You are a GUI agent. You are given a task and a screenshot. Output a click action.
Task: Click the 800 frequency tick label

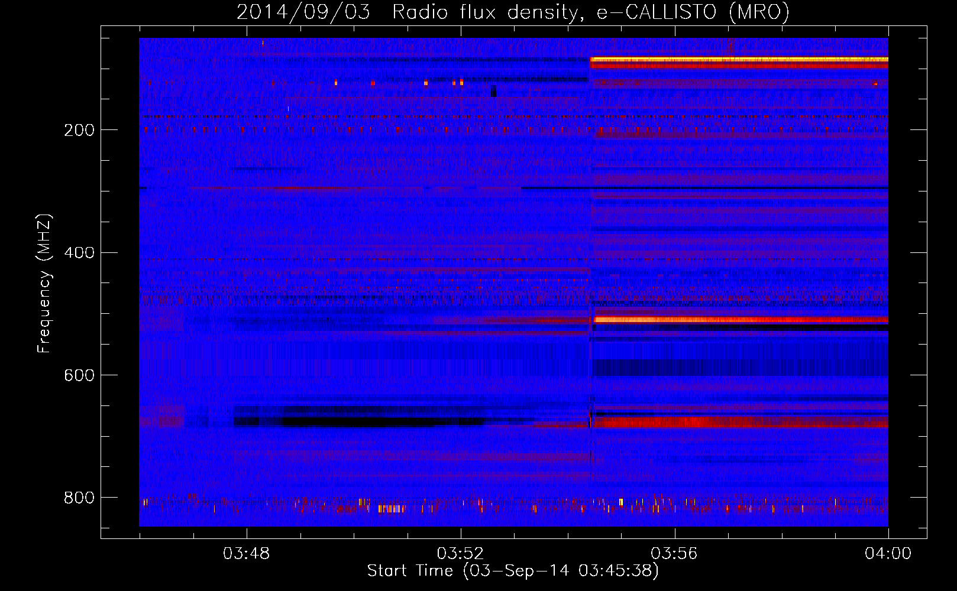[79, 498]
